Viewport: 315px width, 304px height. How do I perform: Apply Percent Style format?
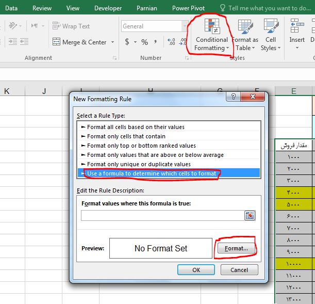(144, 42)
